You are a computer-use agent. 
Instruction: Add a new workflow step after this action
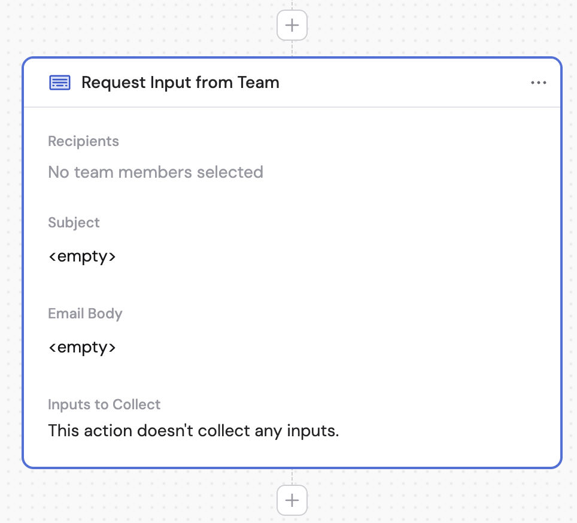[x=291, y=500]
